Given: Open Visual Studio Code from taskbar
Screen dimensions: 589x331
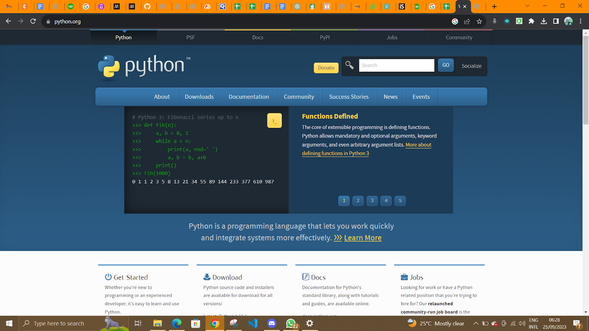Looking at the screenshot, I should [x=253, y=323].
